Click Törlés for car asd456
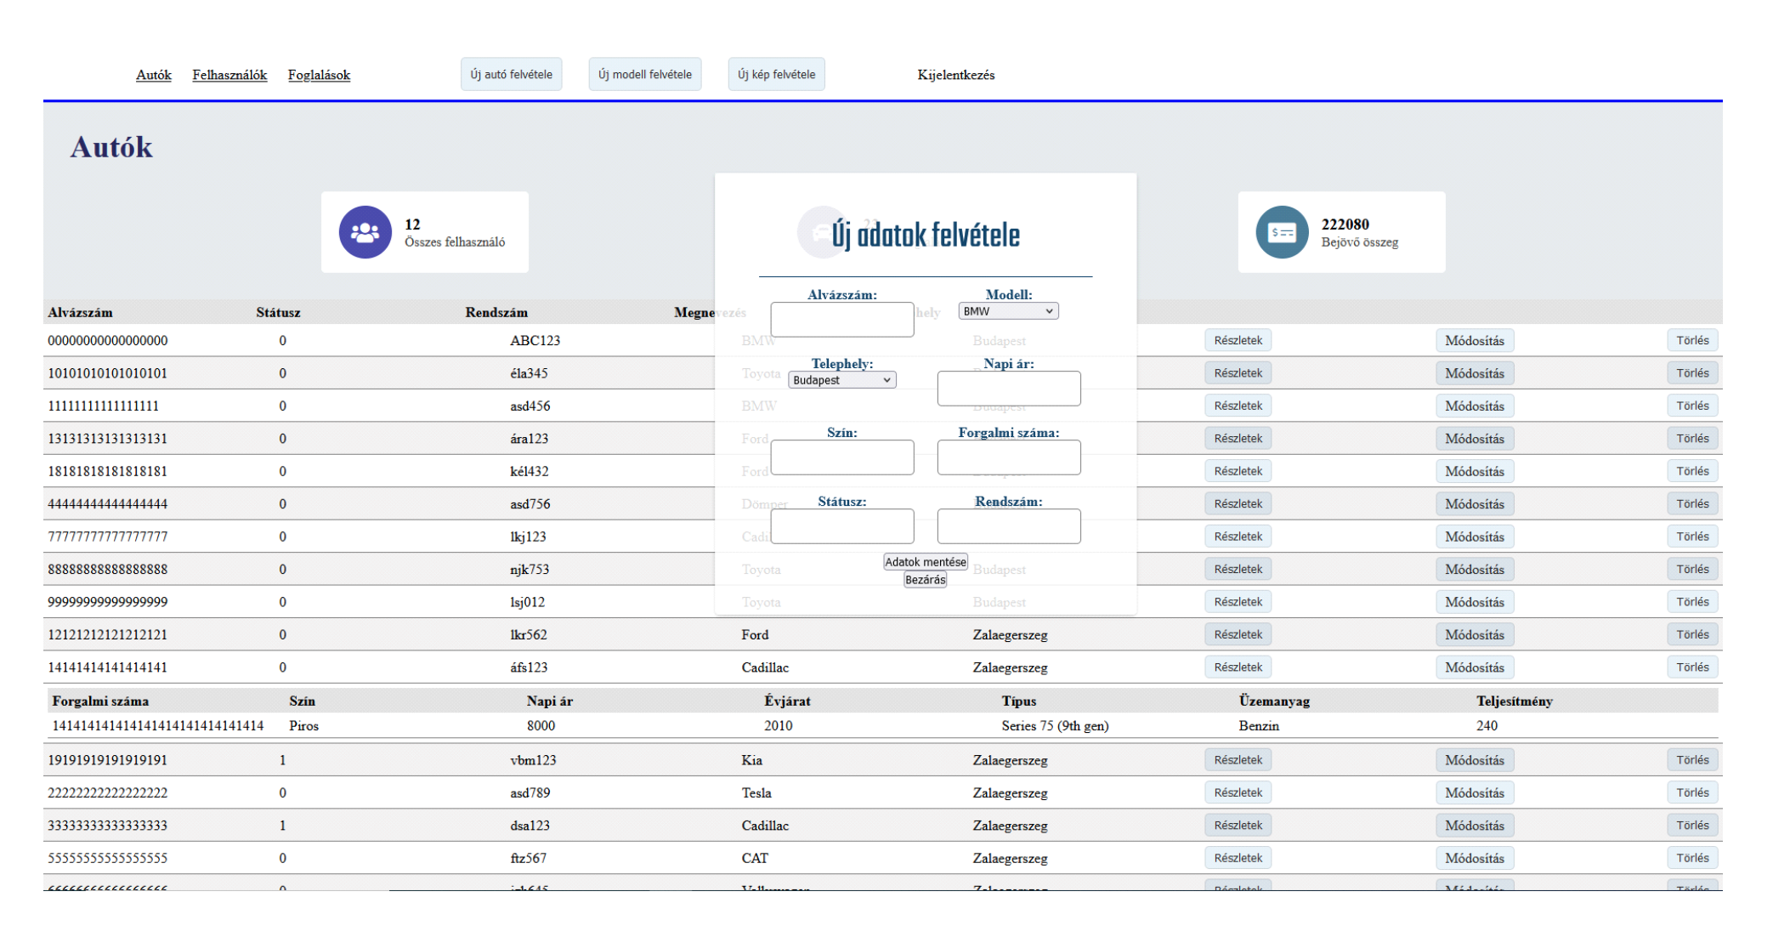This screenshot has height=937, width=1790. (1692, 406)
